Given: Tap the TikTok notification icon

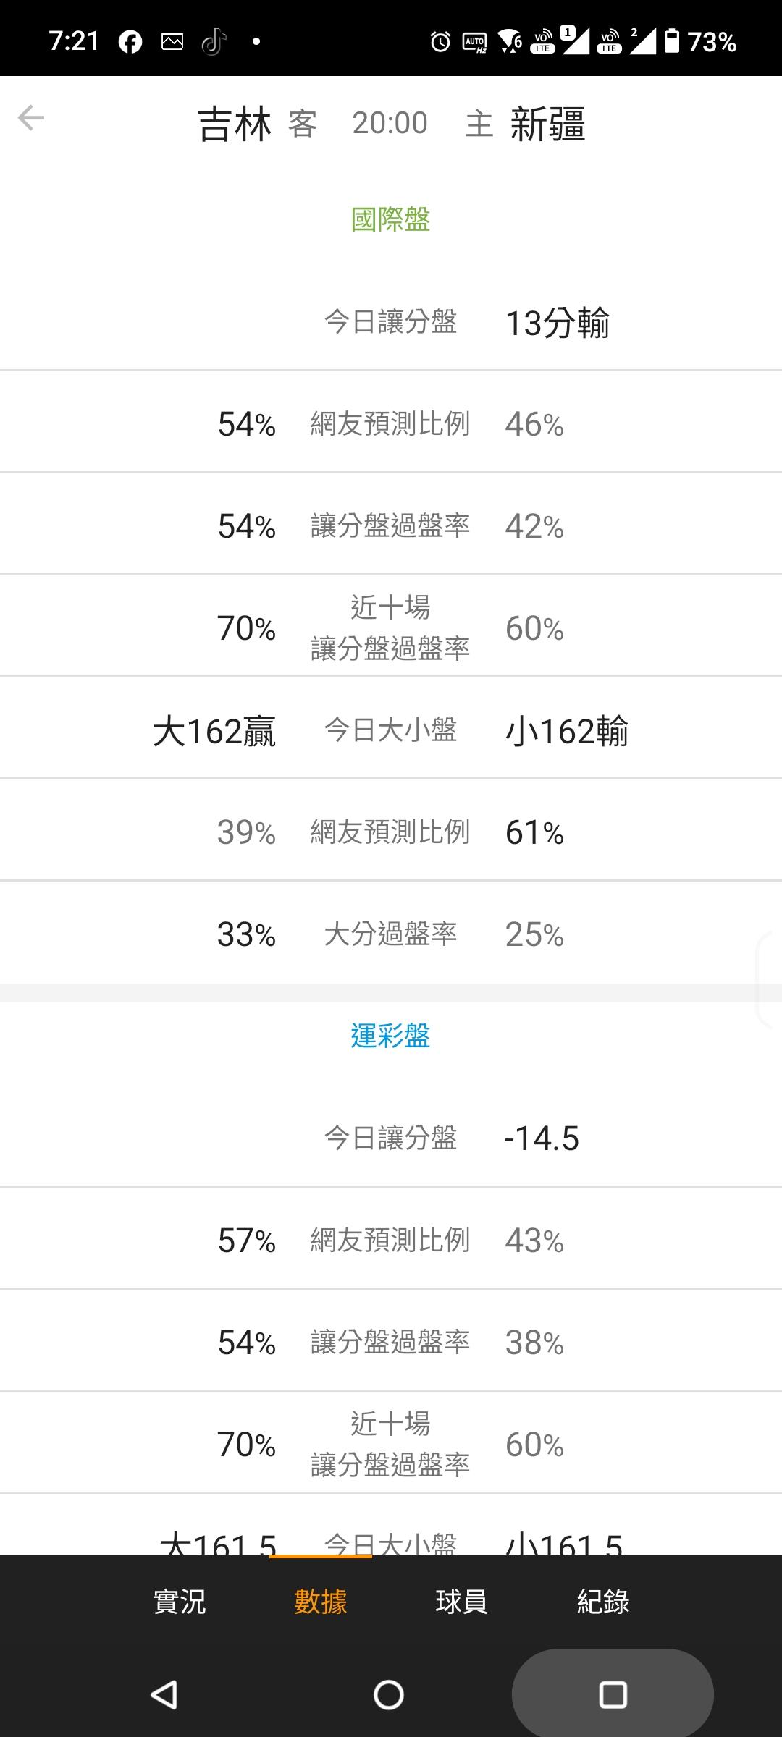Looking at the screenshot, I should [214, 42].
